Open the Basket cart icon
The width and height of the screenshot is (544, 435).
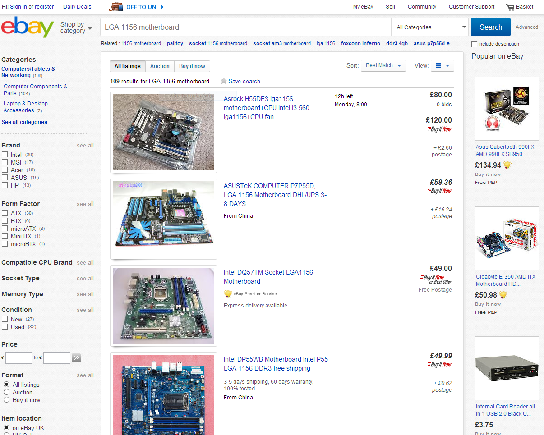[x=510, y=7]
